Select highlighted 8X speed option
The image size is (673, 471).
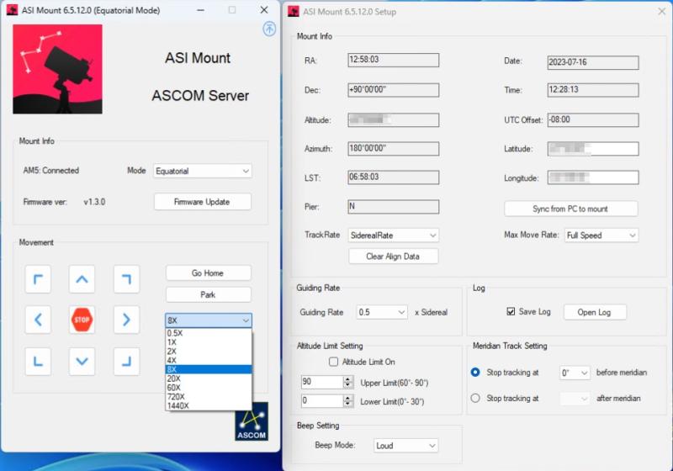209,369
